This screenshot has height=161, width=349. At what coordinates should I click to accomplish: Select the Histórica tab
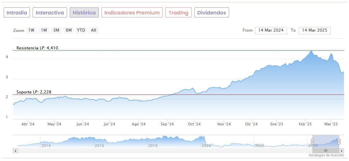(84, 13)
